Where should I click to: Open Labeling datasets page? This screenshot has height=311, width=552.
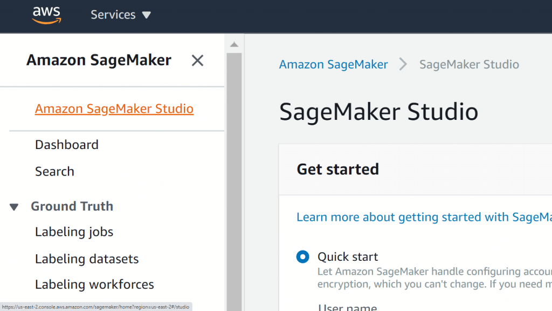coord(87,259)
